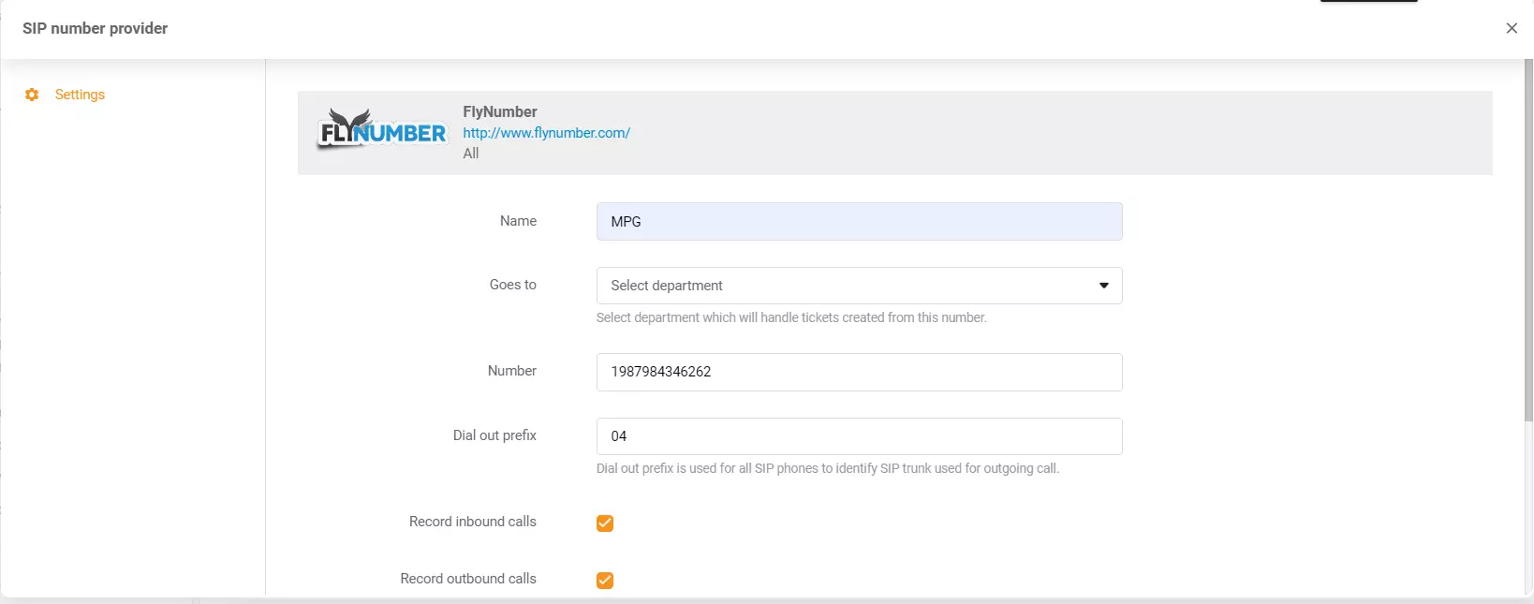Click the Goes to field label
1534x604 pixels.
coord(512,285)
